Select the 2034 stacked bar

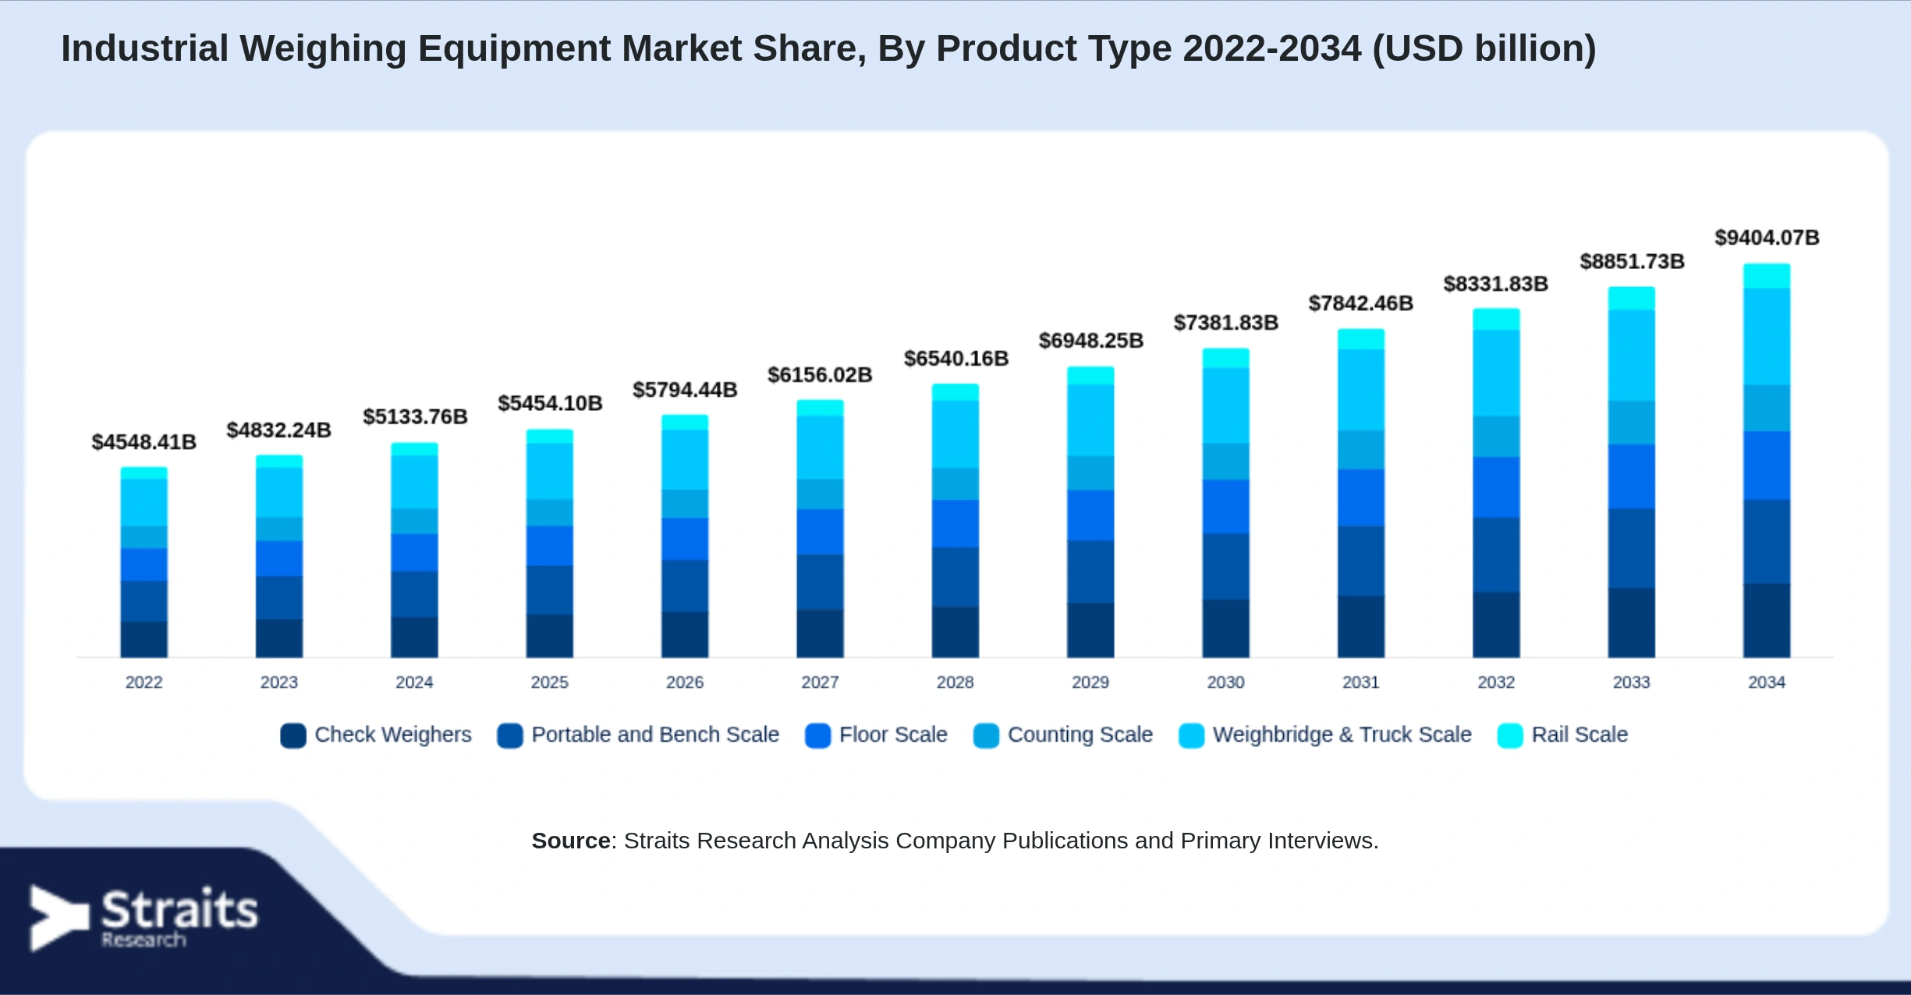pyautogui.click(x=1767, y=461)
